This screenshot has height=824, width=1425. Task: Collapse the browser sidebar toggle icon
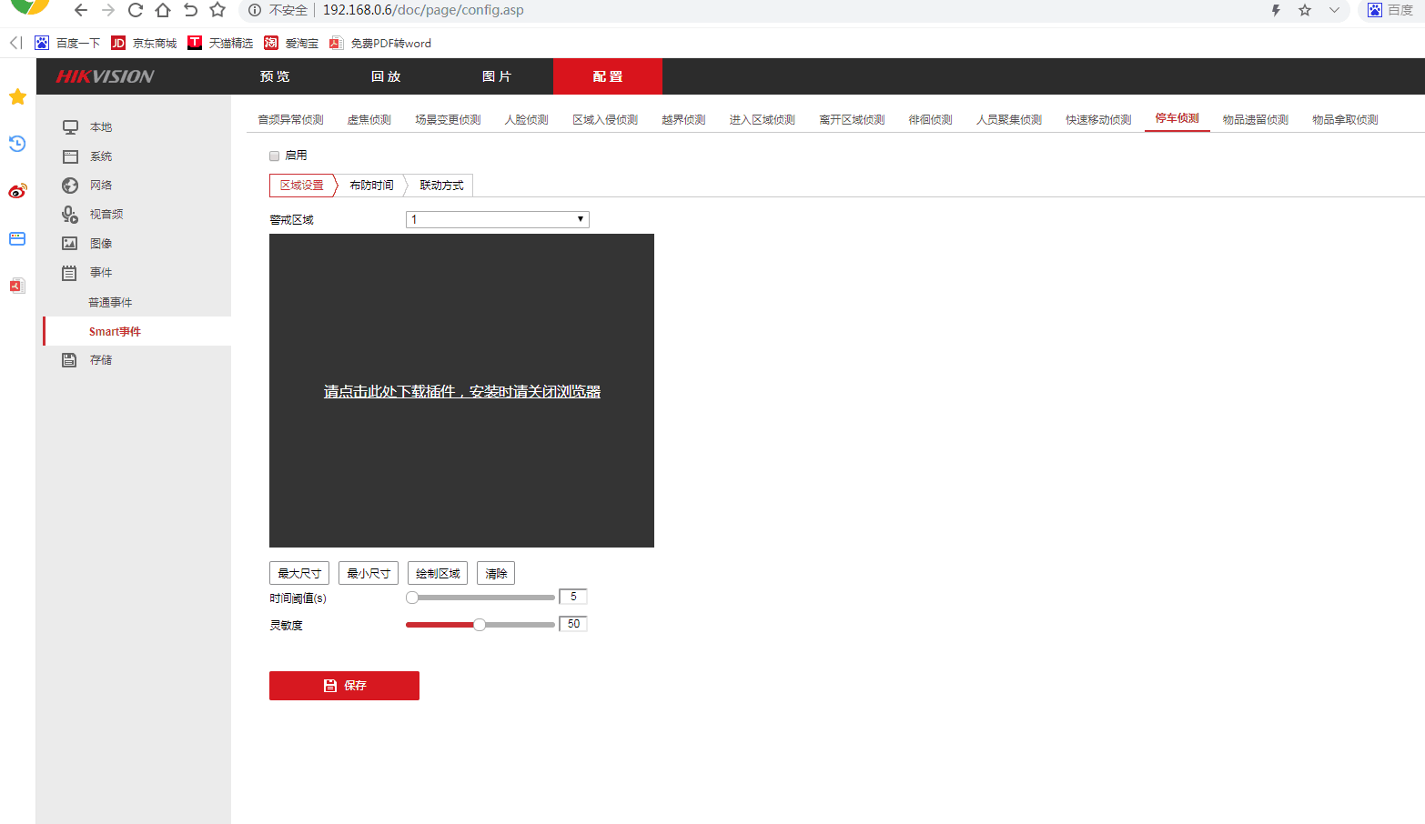point(15,43)
